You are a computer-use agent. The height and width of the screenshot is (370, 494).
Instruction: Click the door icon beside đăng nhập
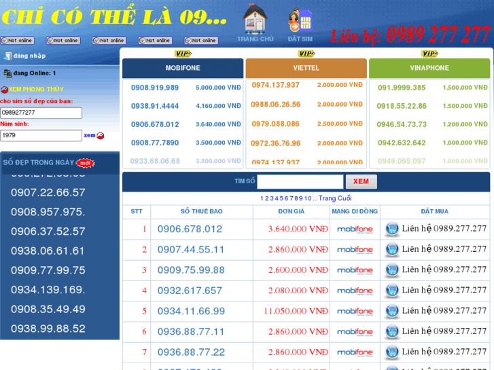pos(7,56)
